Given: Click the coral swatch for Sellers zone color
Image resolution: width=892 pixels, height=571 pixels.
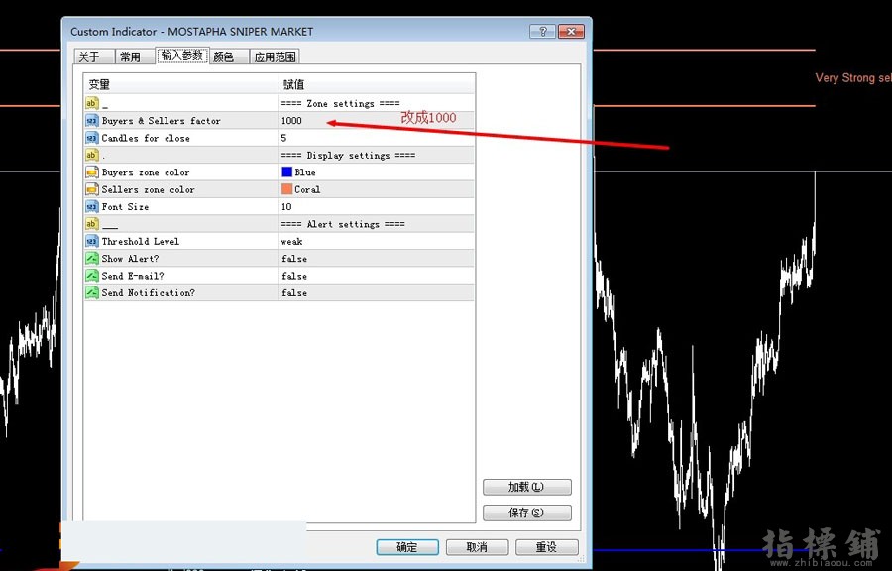Looking at the screenshot, I should (286, 189).
